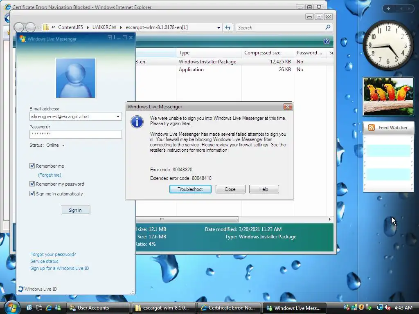
Task: Click the Feed Watcher RSS icon
Action: (x=372, y=128)
